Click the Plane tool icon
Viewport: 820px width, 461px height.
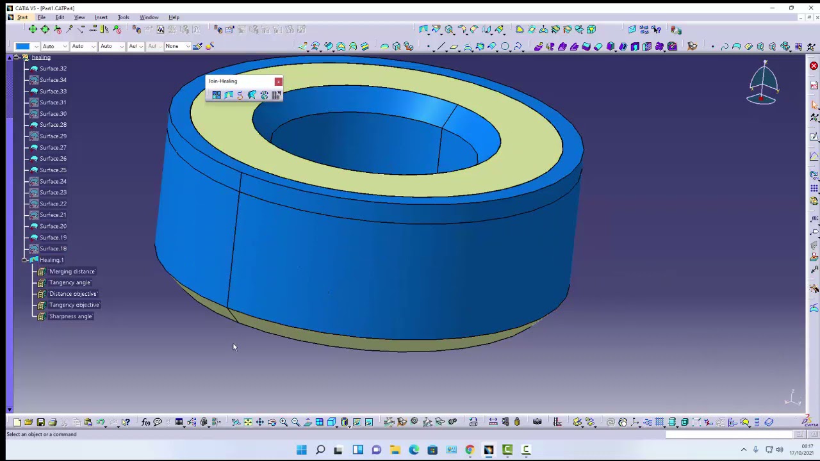tap(454, 46)
